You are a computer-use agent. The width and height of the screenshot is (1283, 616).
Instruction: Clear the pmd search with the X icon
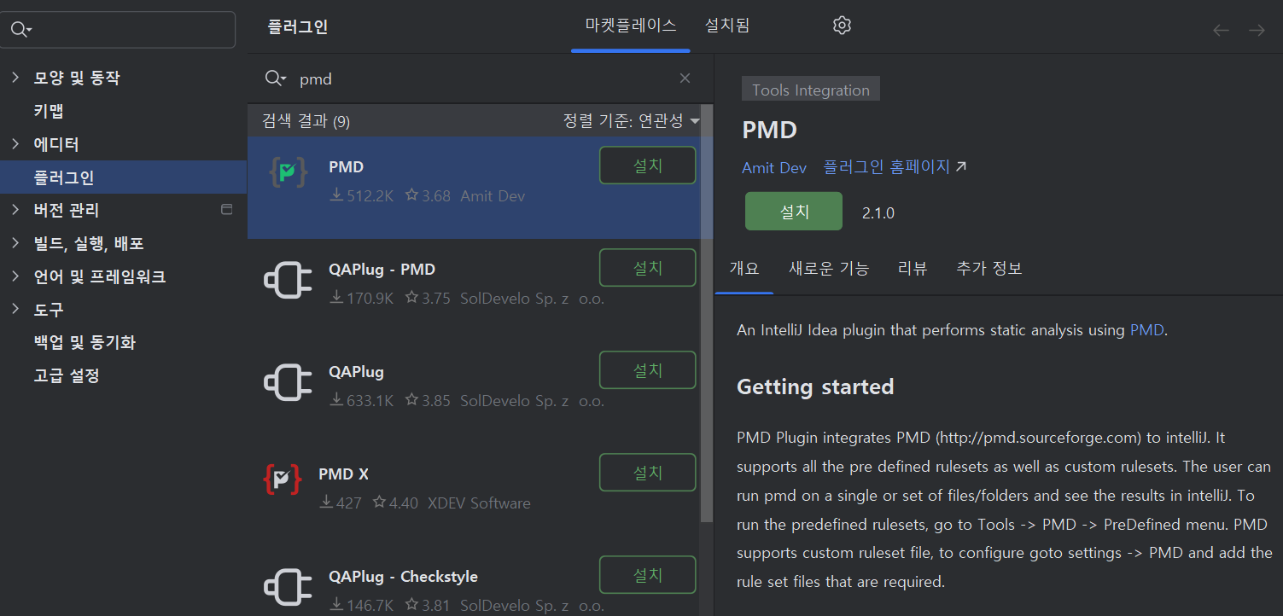coord(685,78)
